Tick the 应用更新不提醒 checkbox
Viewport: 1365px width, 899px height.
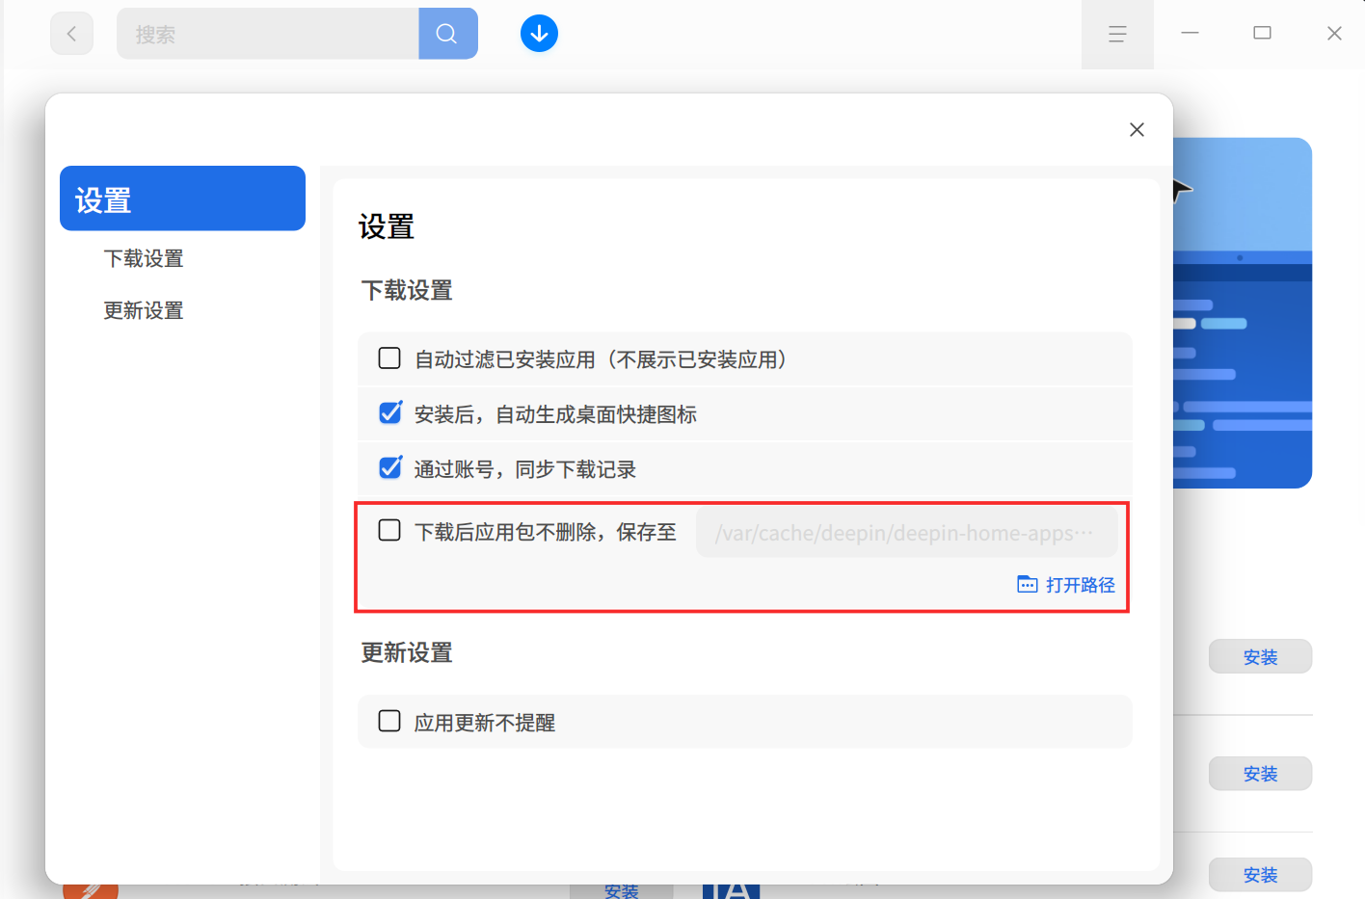(x=389, y=722)
